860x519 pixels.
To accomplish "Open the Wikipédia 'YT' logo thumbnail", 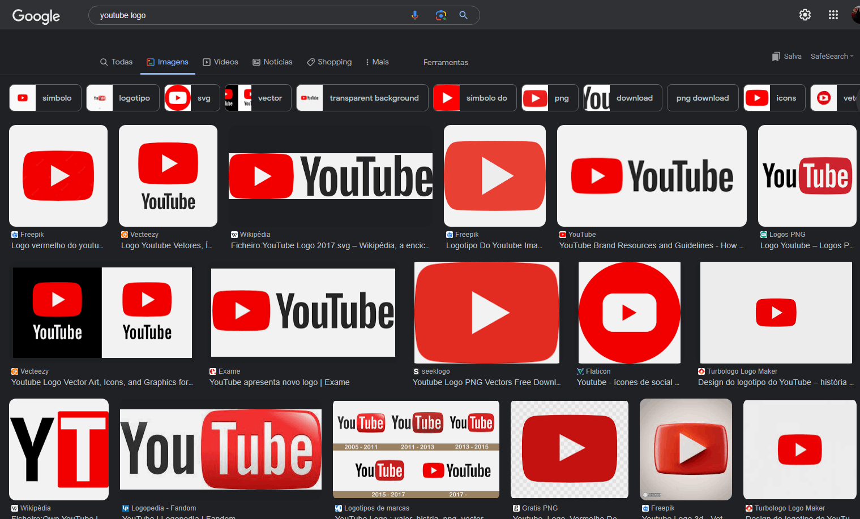I will [x=59, y=449].
